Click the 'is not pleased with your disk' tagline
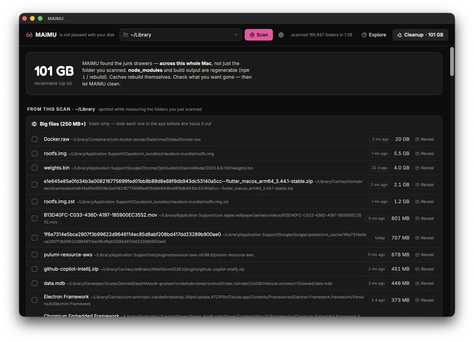474x342 pixels. [x=87, y=35]
